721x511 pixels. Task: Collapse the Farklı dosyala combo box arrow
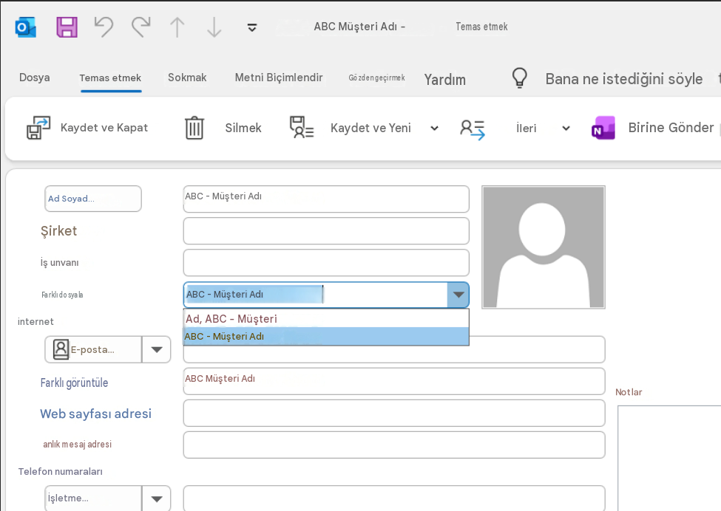pyautogui.click(x=458, y=295)
